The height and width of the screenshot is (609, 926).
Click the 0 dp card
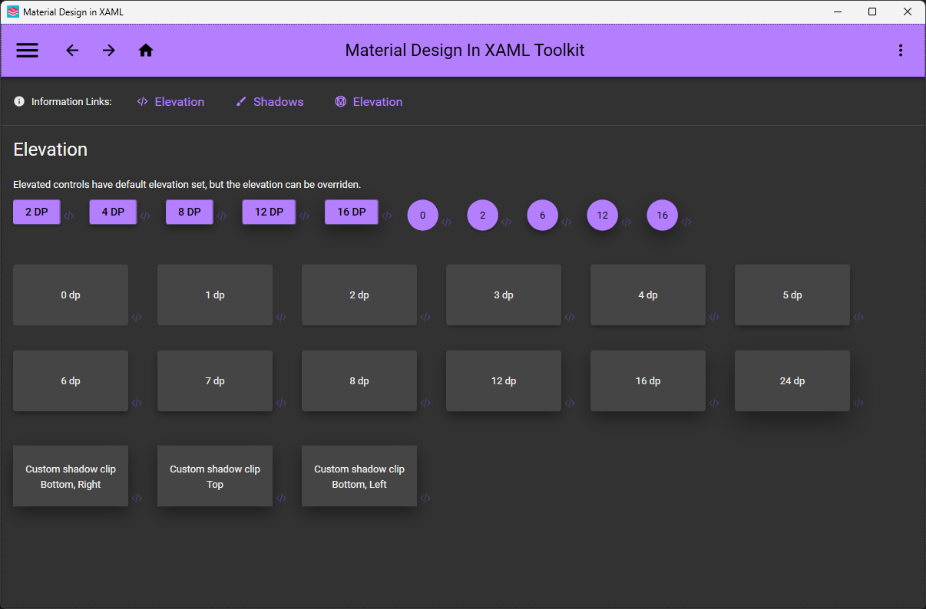pyautogui.click(x=71, y=295)
